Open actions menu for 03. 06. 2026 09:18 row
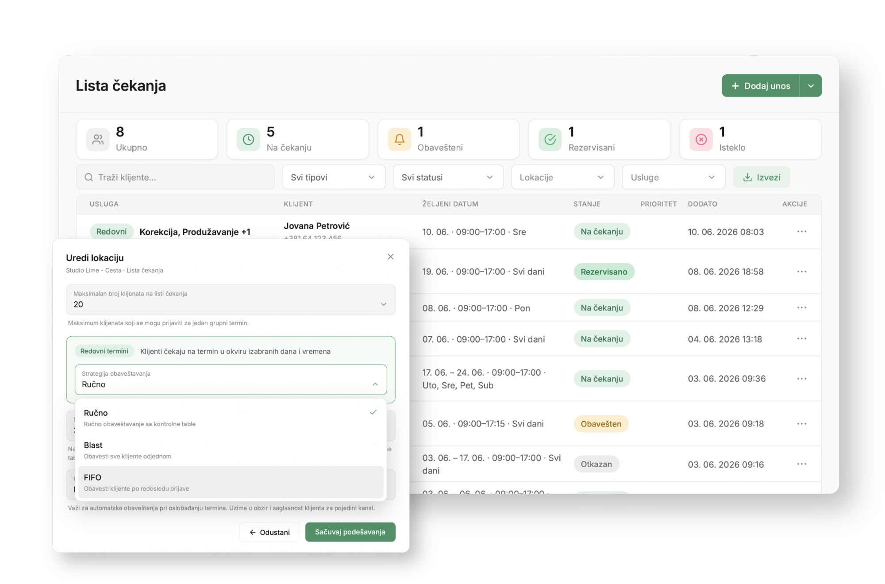This screenshot has width=885, height=584. [801, 423]
